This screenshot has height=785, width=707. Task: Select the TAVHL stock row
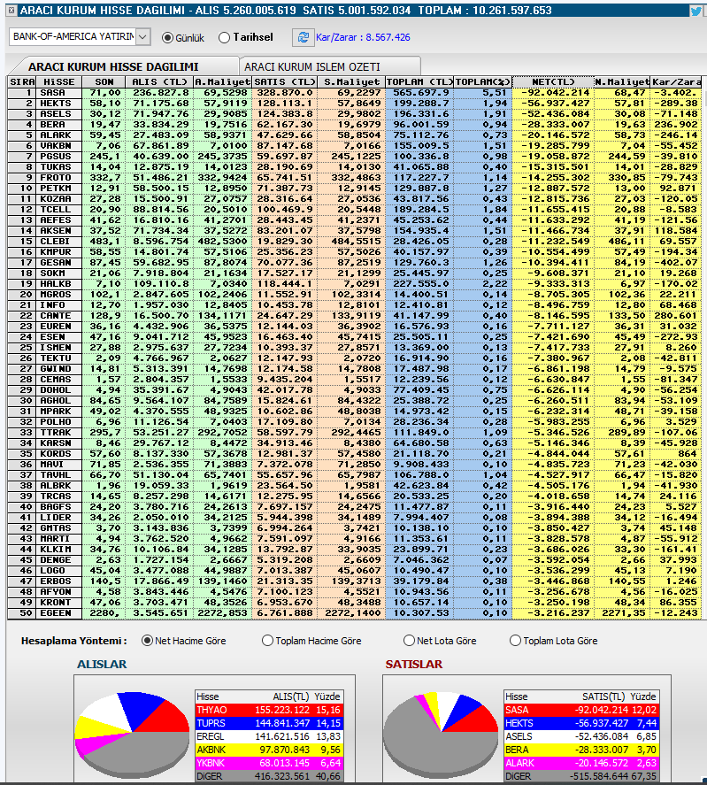coord(355,475)
